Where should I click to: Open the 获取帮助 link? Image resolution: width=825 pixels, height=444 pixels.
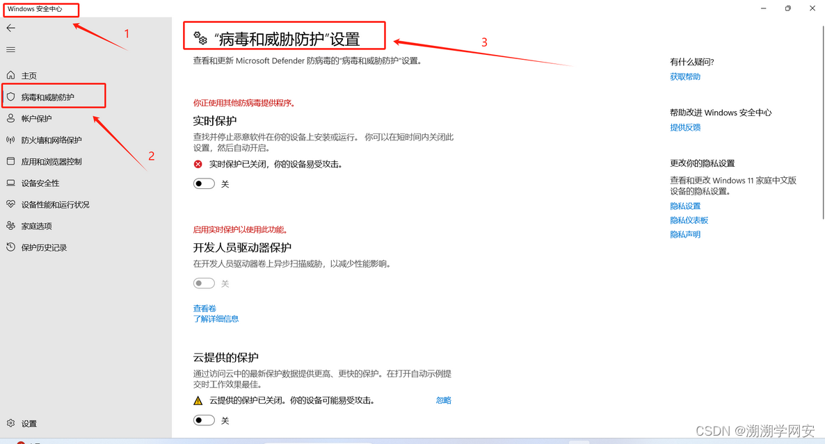(684, 77)
